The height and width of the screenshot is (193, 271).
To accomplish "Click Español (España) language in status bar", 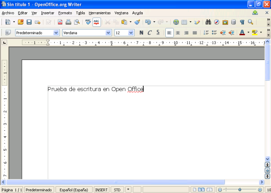I will [74, 190].
